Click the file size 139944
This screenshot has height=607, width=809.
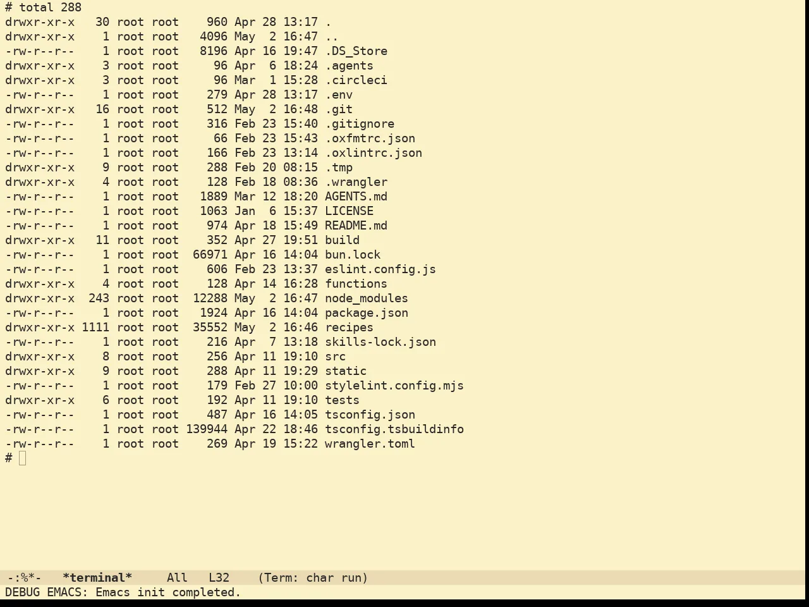pos(207,429)
